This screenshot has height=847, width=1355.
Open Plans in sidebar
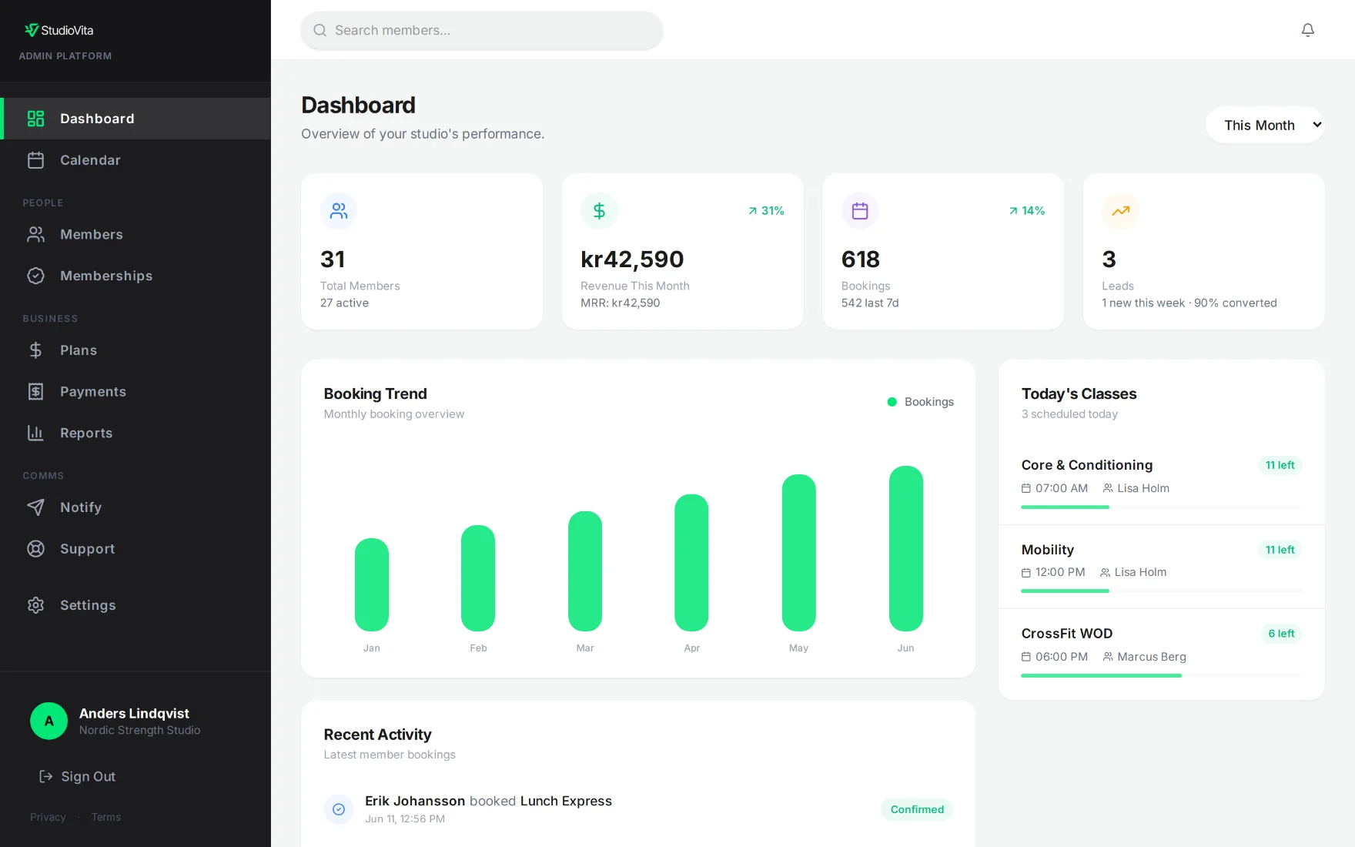(x=135, y=350)
